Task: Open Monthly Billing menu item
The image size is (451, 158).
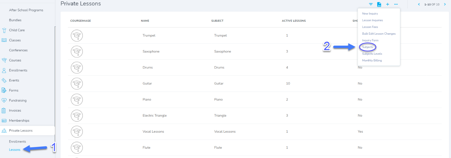Action: pos(372,61)
